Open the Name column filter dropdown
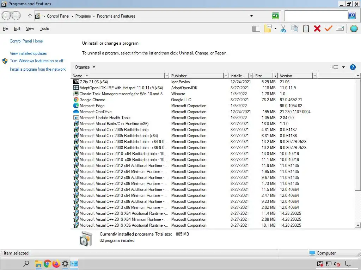This screenshot has height=270, width=361. [167, 76]
